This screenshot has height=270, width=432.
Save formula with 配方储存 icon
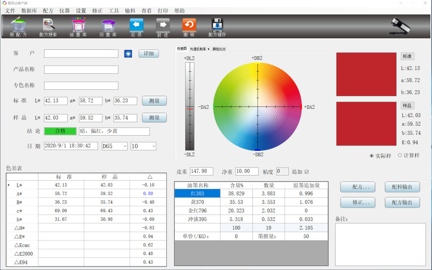(x=217, y=26)
